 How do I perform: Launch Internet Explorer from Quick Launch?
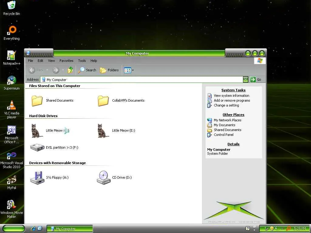(33, 229)
